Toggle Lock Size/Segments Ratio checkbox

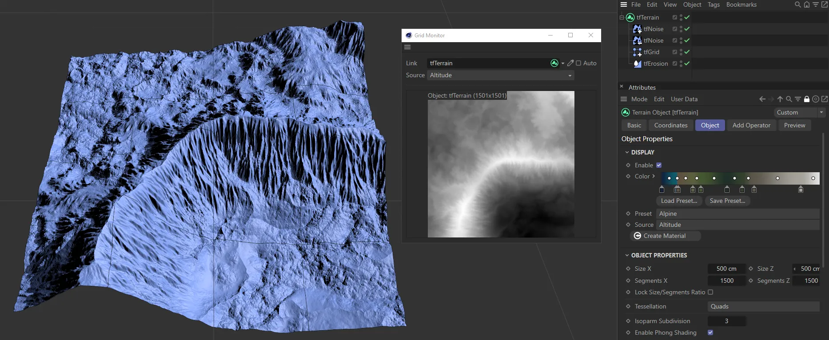pyautogui.click(x=710, y=292)
